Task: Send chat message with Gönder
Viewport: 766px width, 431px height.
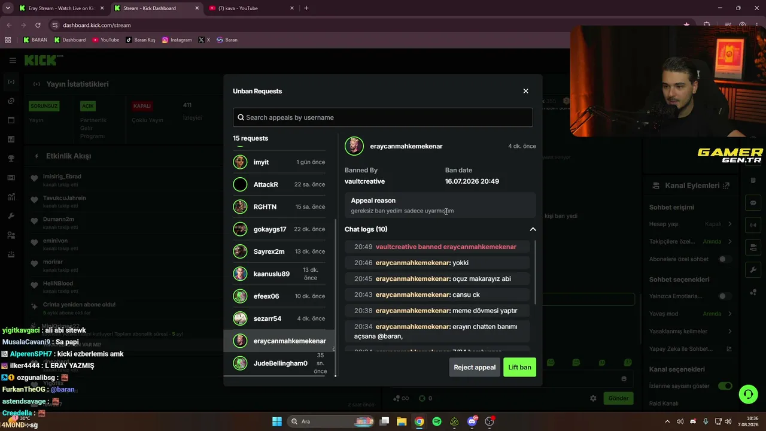Action: point(618,398)
